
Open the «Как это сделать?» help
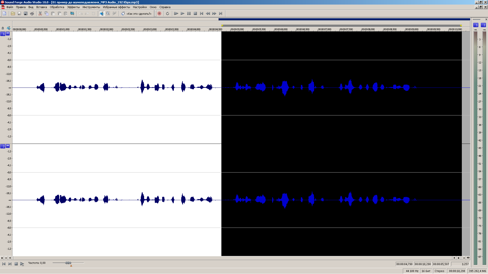click(136, 14)
